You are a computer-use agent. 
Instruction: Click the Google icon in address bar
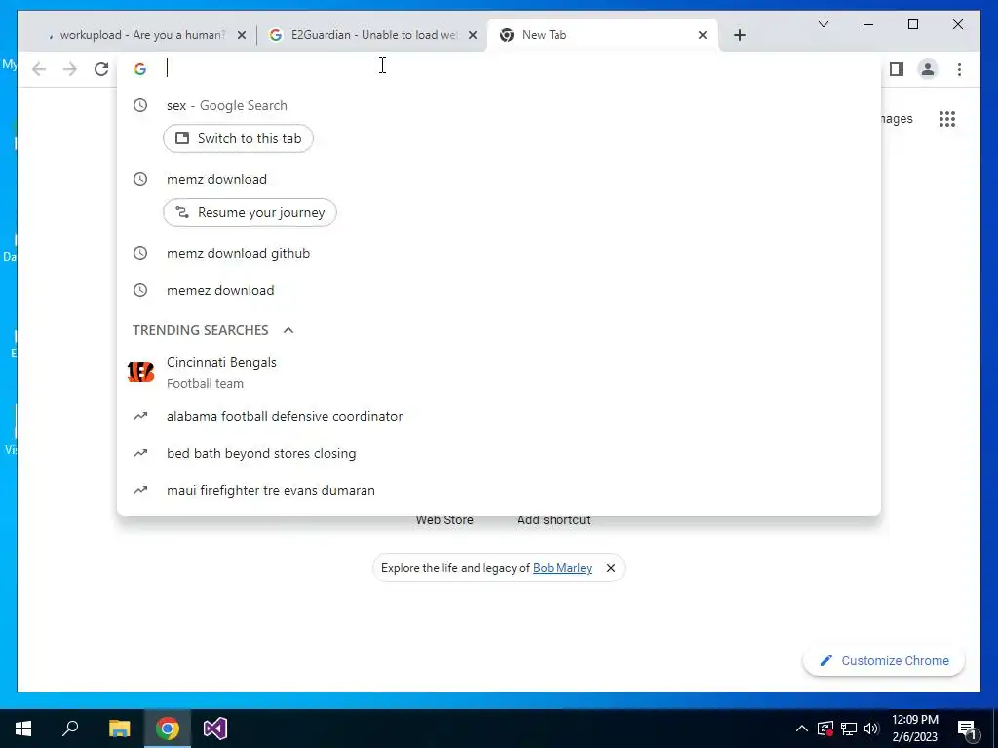coord(140,69)
